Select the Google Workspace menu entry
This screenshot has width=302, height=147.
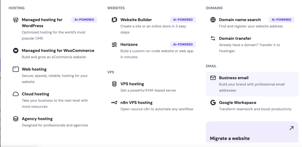click(x=252, y=106)
